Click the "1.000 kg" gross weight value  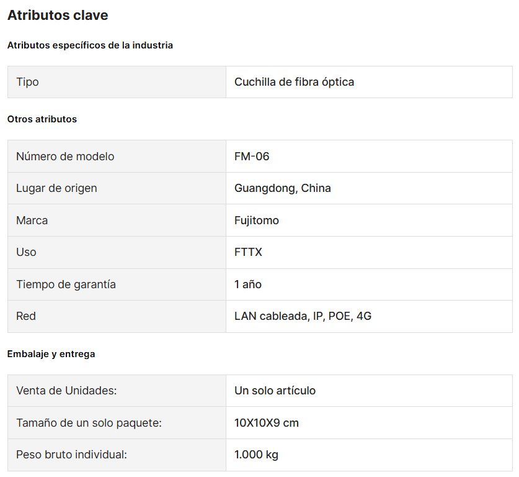coord(256,455)
